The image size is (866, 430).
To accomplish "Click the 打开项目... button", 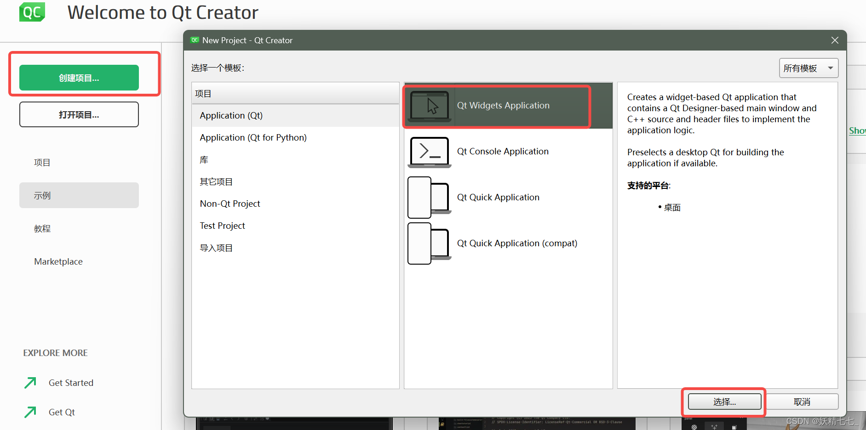I will pos(79,114).
